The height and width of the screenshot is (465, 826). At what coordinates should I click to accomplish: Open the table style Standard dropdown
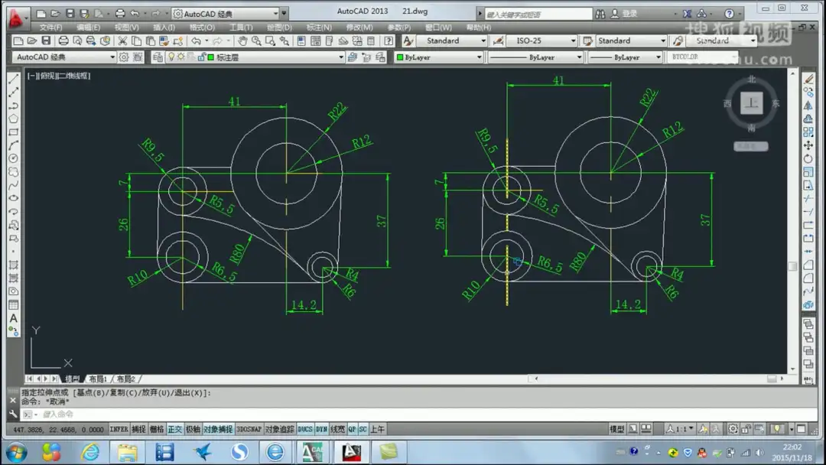662,41
